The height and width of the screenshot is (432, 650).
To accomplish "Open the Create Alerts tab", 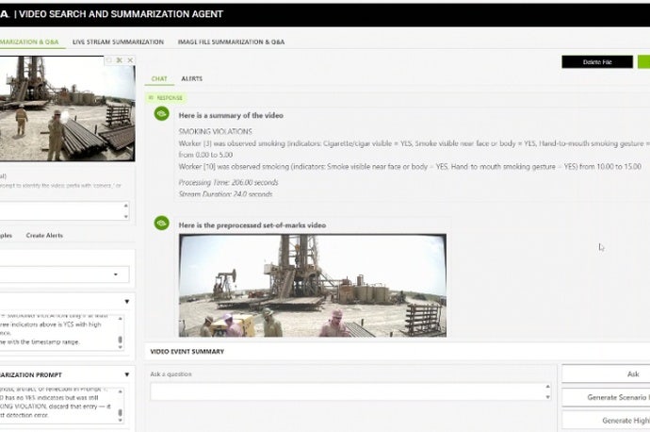I will pyautogui.click(x=44, y=235).
